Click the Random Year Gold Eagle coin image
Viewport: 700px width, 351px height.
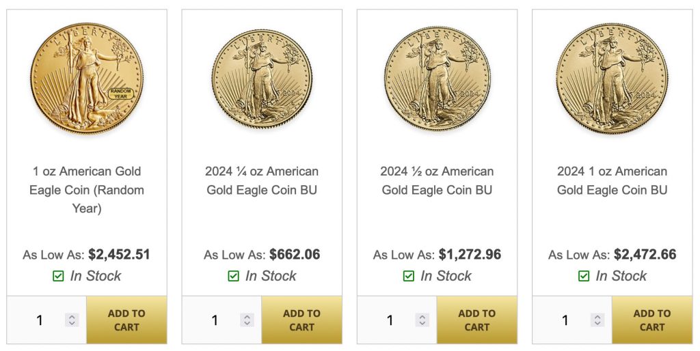(87, 78)
